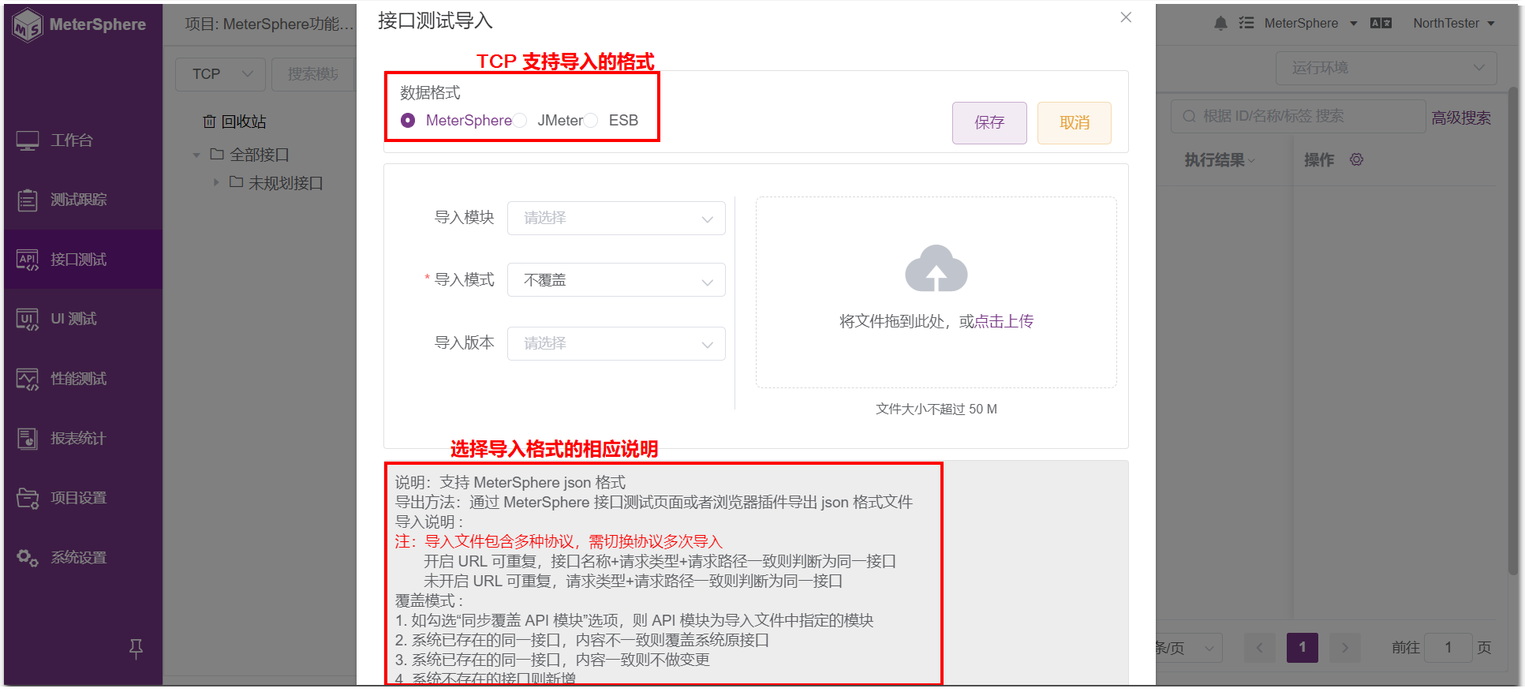Click the column settings gear beside 操作
Viewport: 1525px width, 692px height.
[x=1356, y=159]
